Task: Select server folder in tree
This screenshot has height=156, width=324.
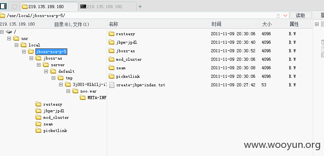Action: 58,65
